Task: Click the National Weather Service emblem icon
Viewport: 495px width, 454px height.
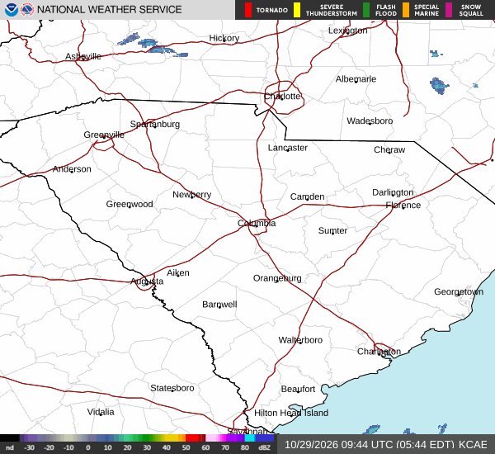Action: 27,10
